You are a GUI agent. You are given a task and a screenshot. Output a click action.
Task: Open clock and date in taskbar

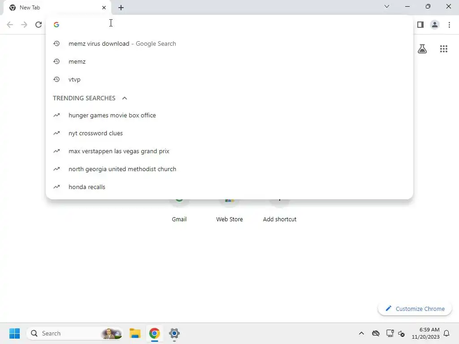tap(426, 333)
